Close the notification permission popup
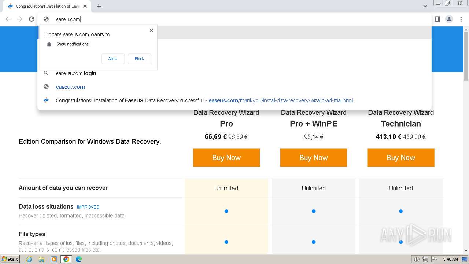 [x=151, y=30]
